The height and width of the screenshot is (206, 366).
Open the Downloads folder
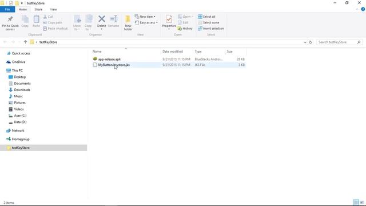[x=22, y=90]
